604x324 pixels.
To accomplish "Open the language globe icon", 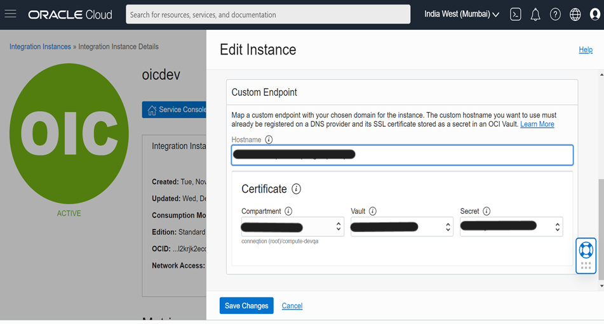I will (575, 15).
